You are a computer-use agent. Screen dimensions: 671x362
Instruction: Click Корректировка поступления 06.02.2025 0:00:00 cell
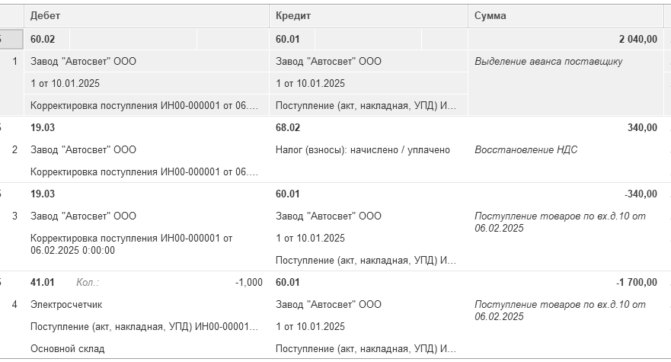[146, 244]
